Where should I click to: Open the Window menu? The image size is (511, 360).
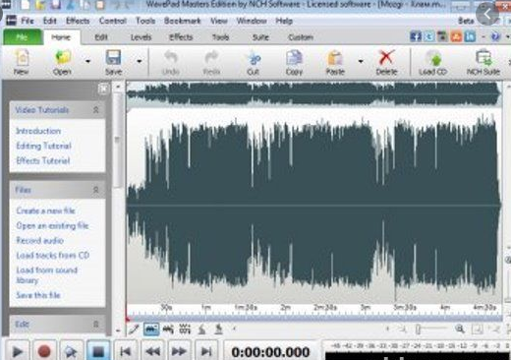[252, 21]
